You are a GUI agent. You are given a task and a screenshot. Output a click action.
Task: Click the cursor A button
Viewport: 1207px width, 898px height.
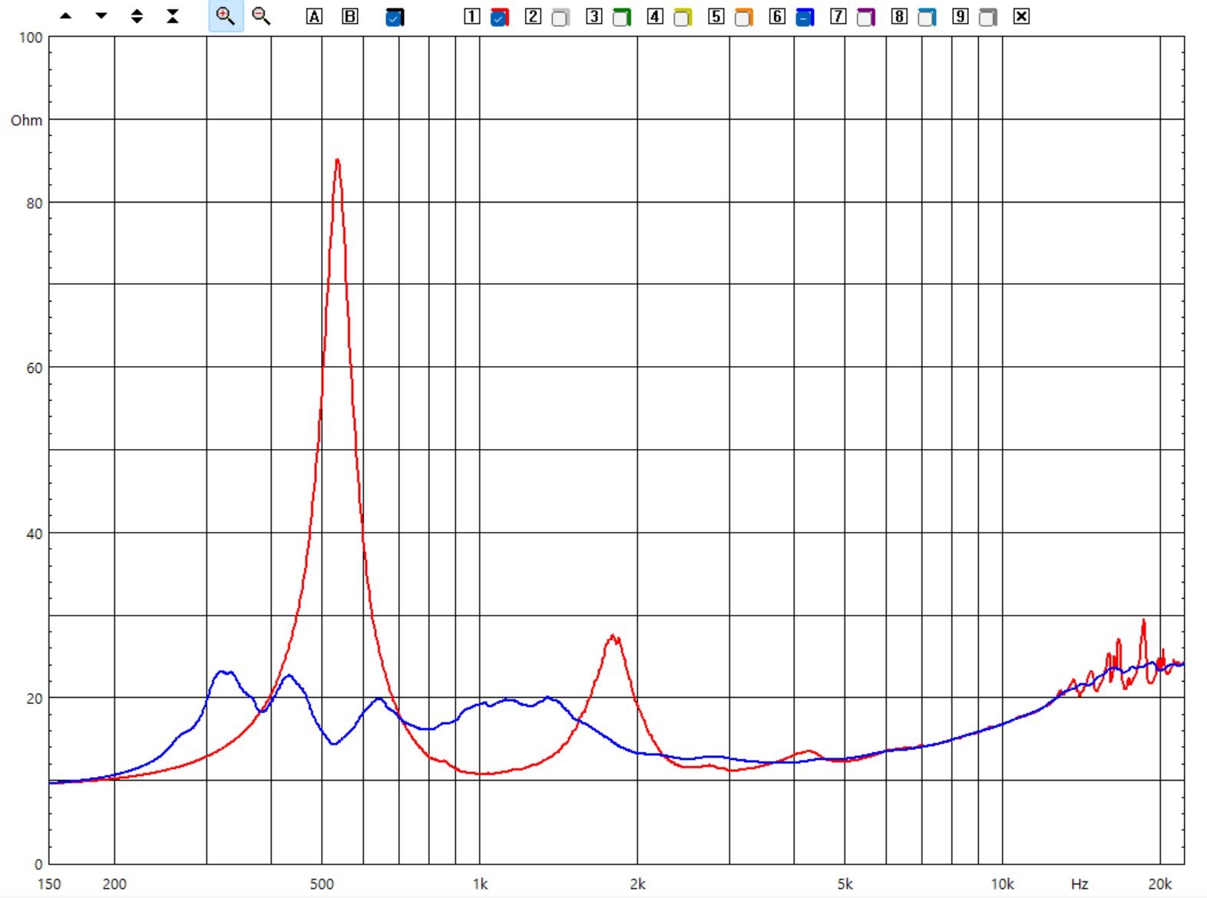click(314, 16)
